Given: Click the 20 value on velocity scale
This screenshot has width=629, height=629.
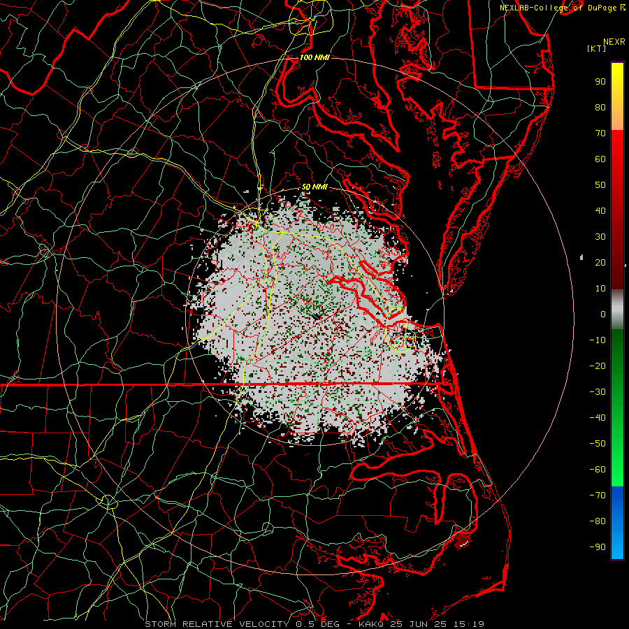Looking at the screenshot, I should pos(600,262).
